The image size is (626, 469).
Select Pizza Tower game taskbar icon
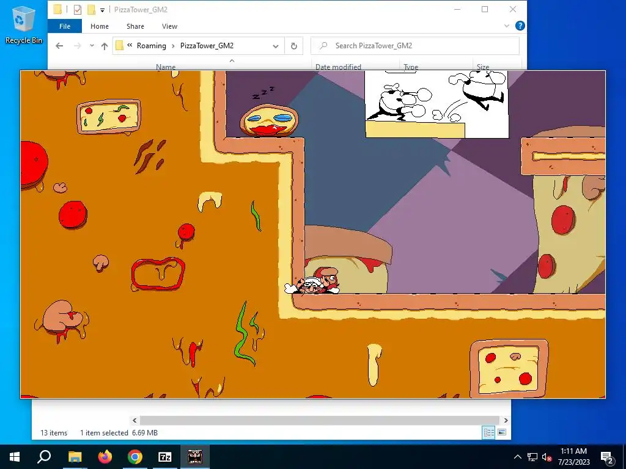pos(195,457)
